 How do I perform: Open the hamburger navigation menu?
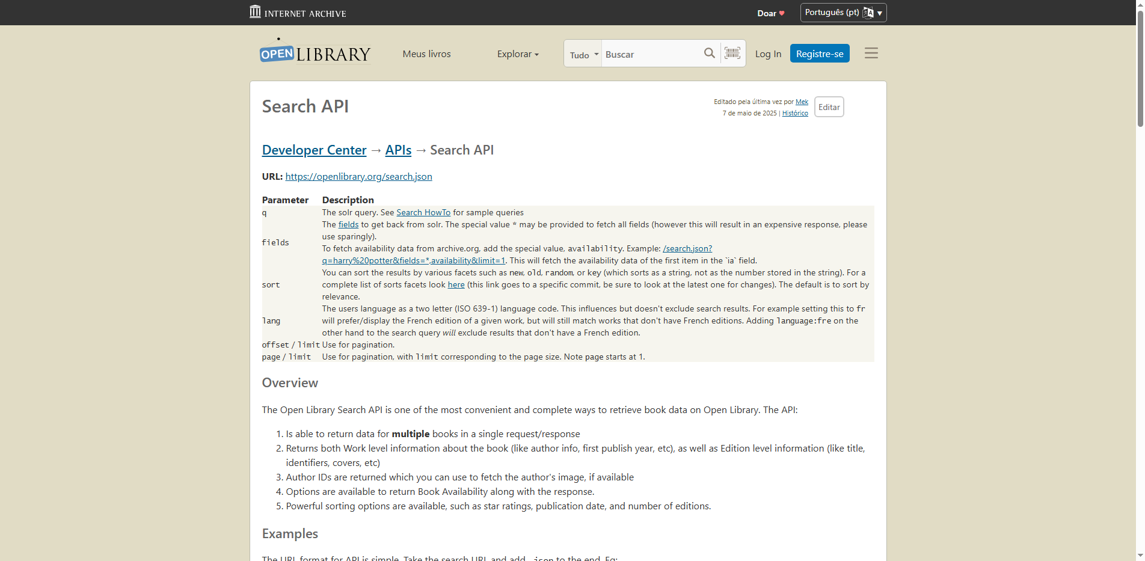(871, 53)
